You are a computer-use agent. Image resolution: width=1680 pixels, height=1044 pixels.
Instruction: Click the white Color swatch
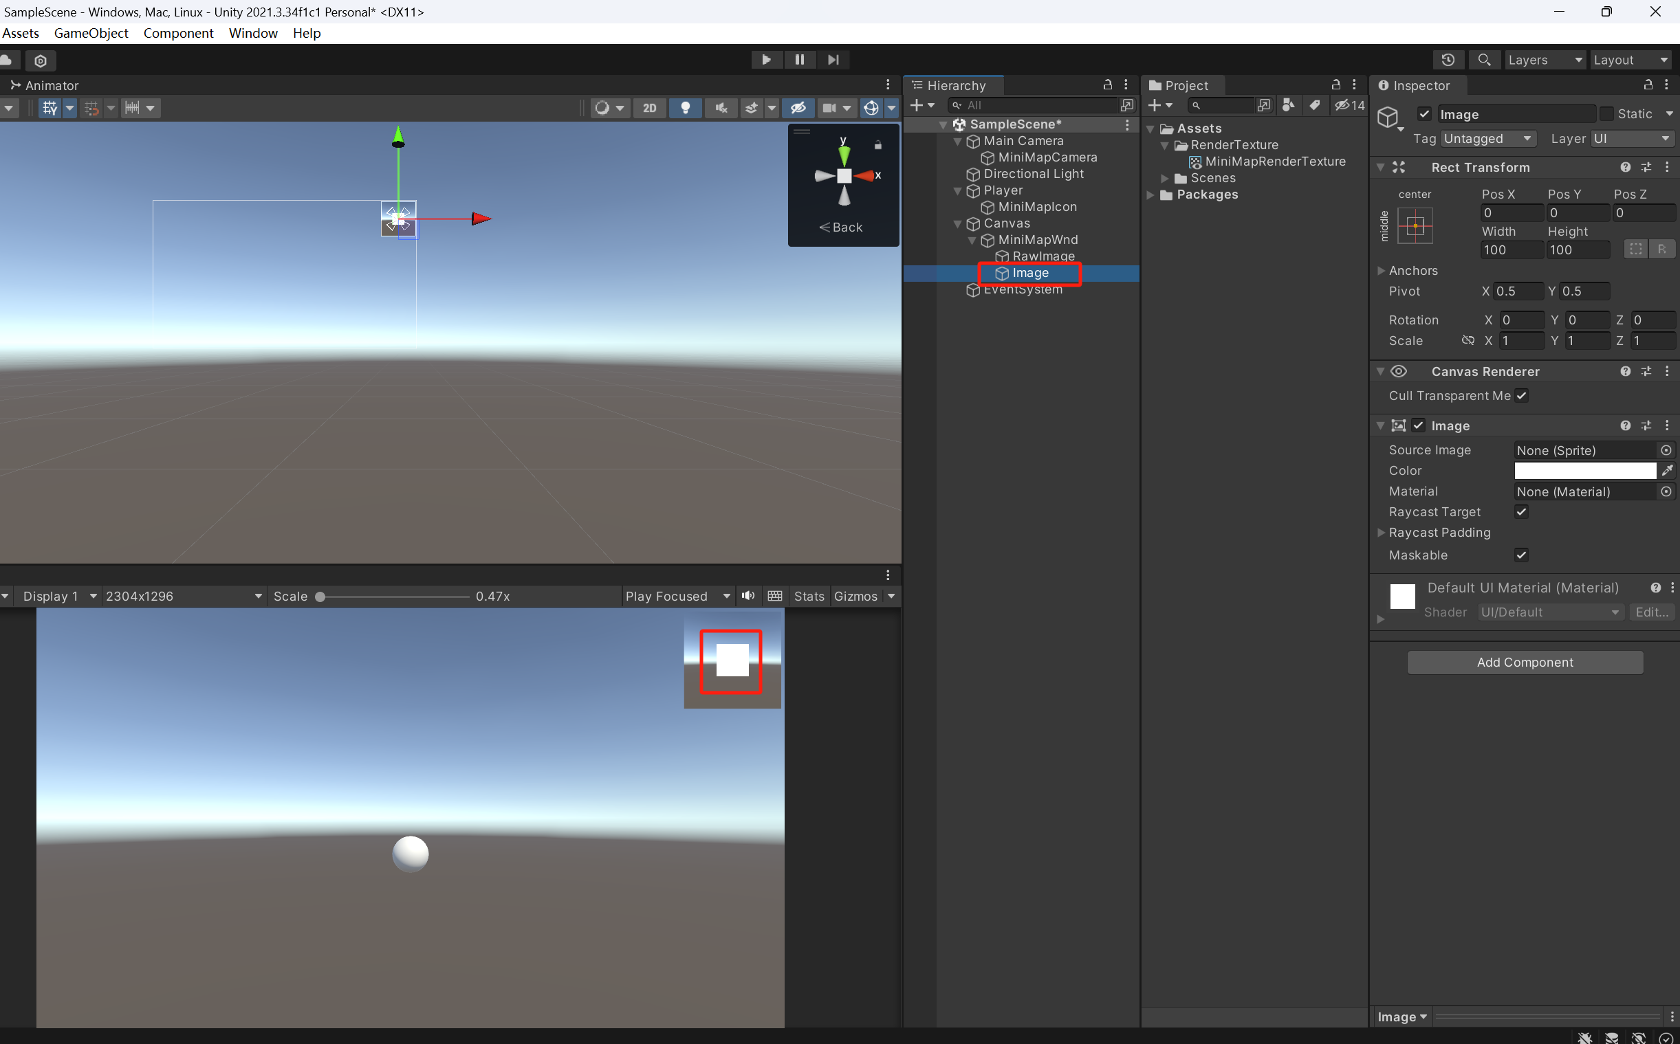click(x=1584, y=470)
